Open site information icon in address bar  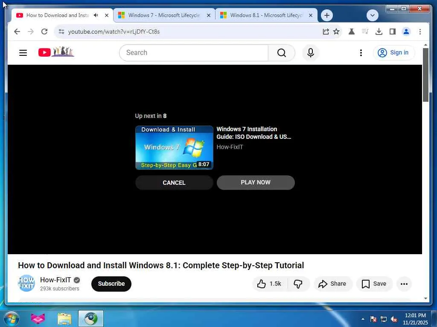point(61,32)
